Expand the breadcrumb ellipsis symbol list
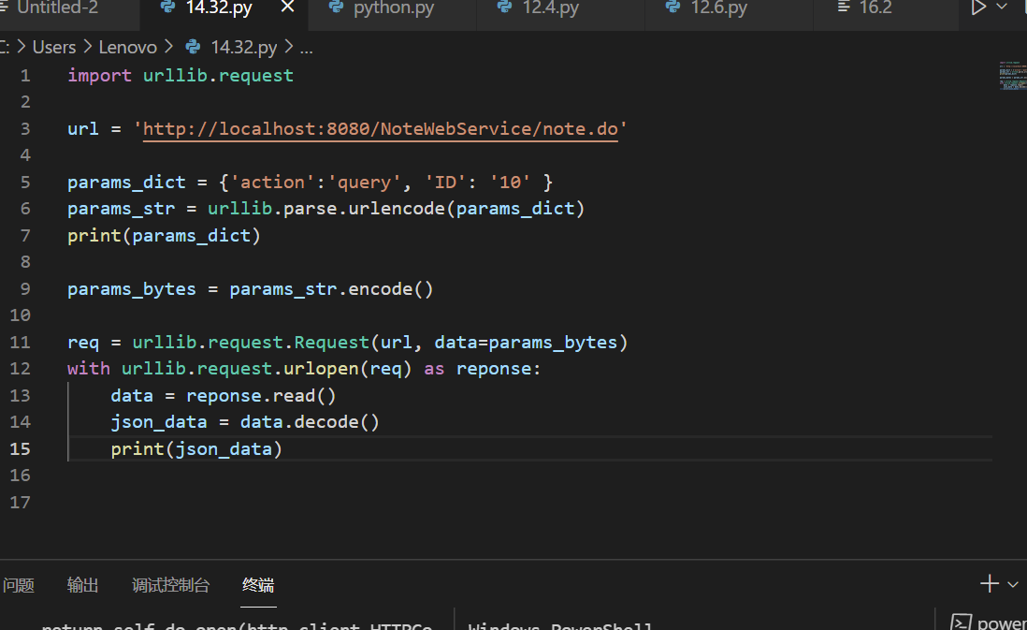Viewport: 1027px width, 630px height. (x=306, y=47)
